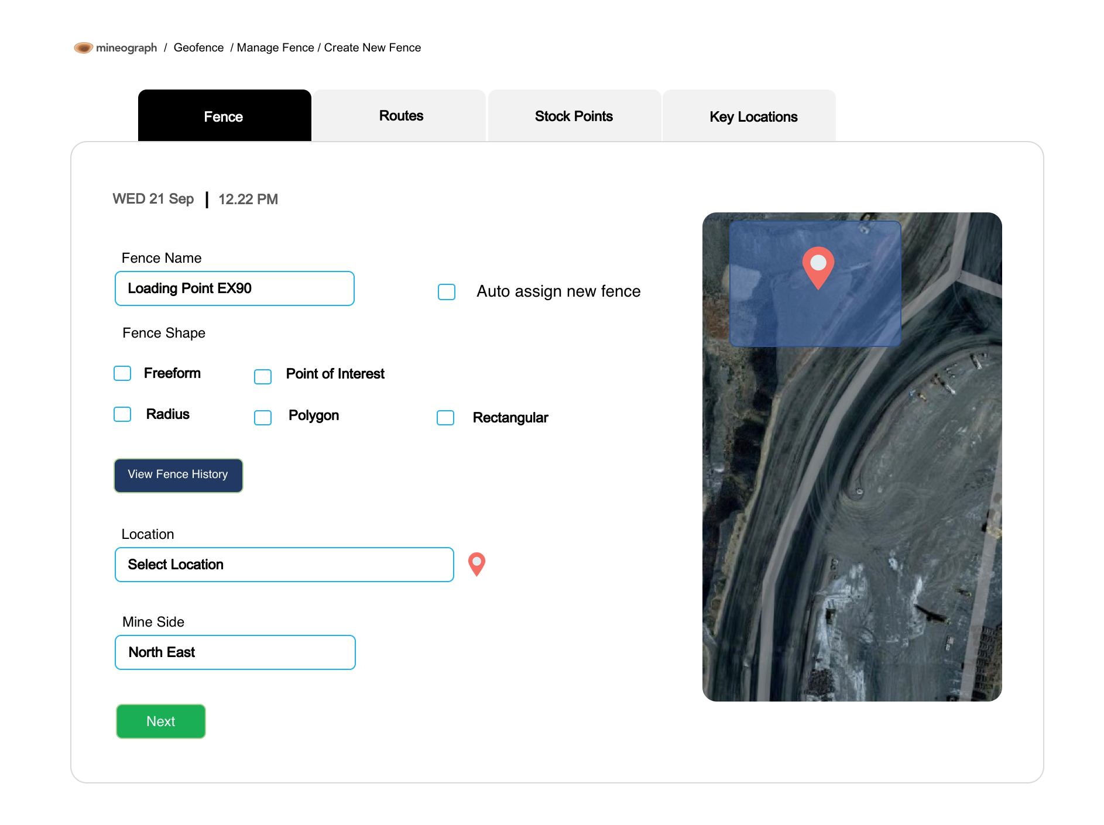The width and height of the screenshot is (1104, 825).
Task: Click the Fence Name input field
Action: click(235, 288)
